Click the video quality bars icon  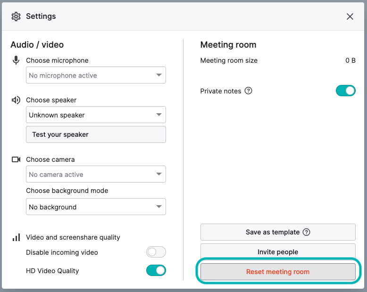[16, 237]
